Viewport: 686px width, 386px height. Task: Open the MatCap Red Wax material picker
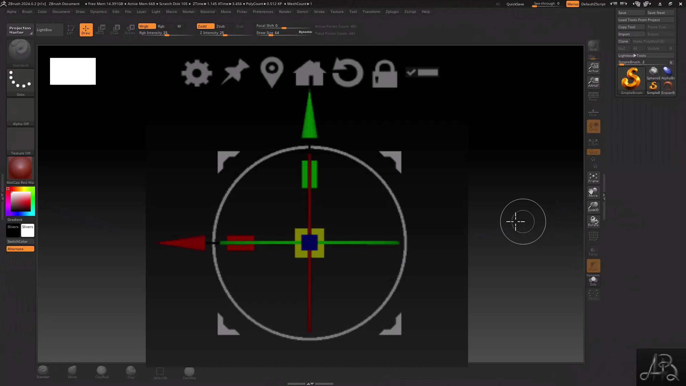click(20, 170)
